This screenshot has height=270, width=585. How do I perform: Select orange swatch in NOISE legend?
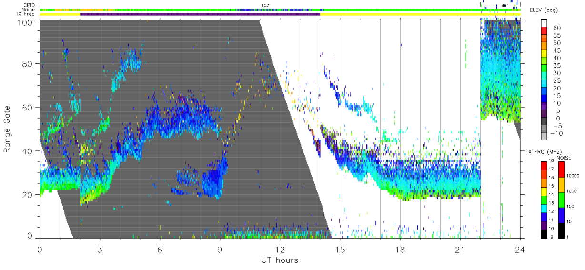[x=562, y=185]
